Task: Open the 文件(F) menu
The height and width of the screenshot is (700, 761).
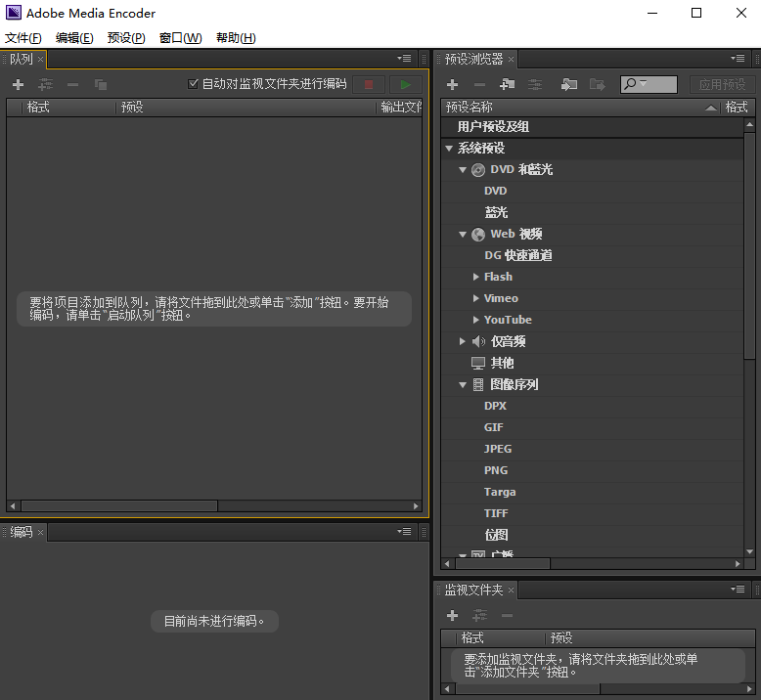Action: click(x=23, y=38)
